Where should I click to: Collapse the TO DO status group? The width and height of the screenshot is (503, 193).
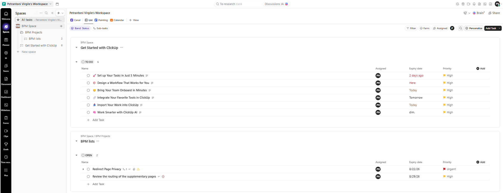[x=76, y=62]
